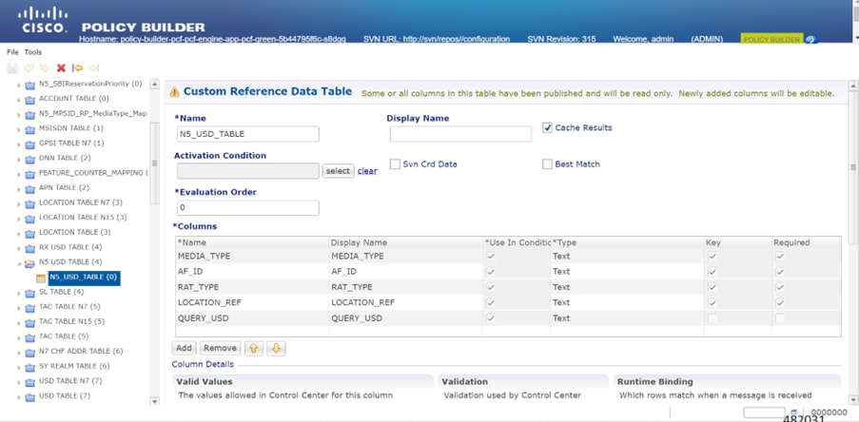
Task: Click the USD TABLE N7 folder icon
Action: [30, 381]
